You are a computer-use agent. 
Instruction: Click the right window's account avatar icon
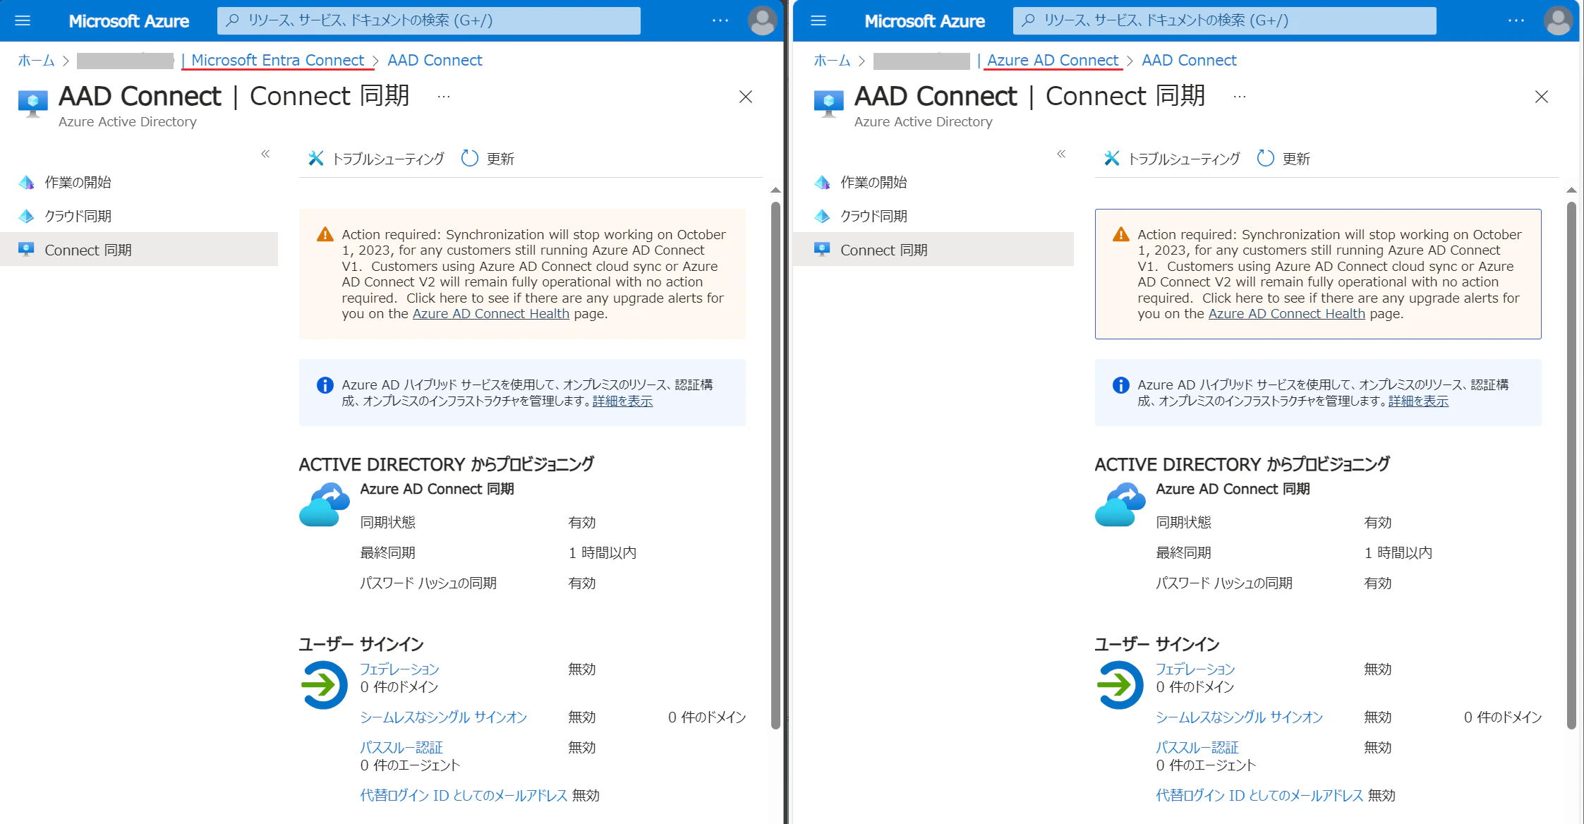point(1558,20)
